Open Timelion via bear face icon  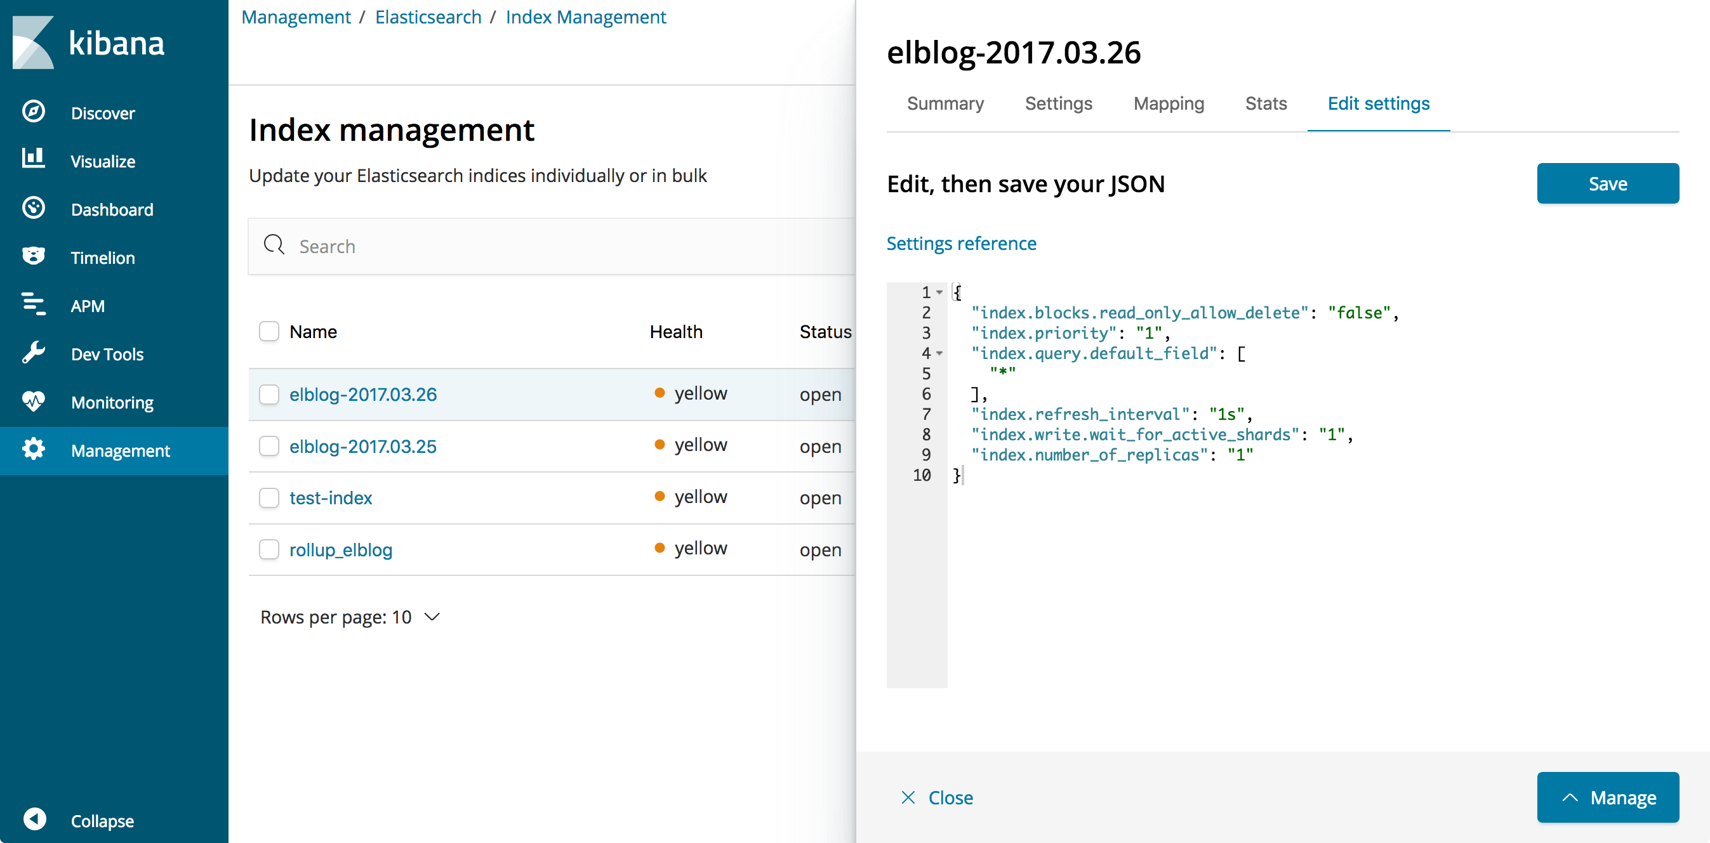[34, 257]
